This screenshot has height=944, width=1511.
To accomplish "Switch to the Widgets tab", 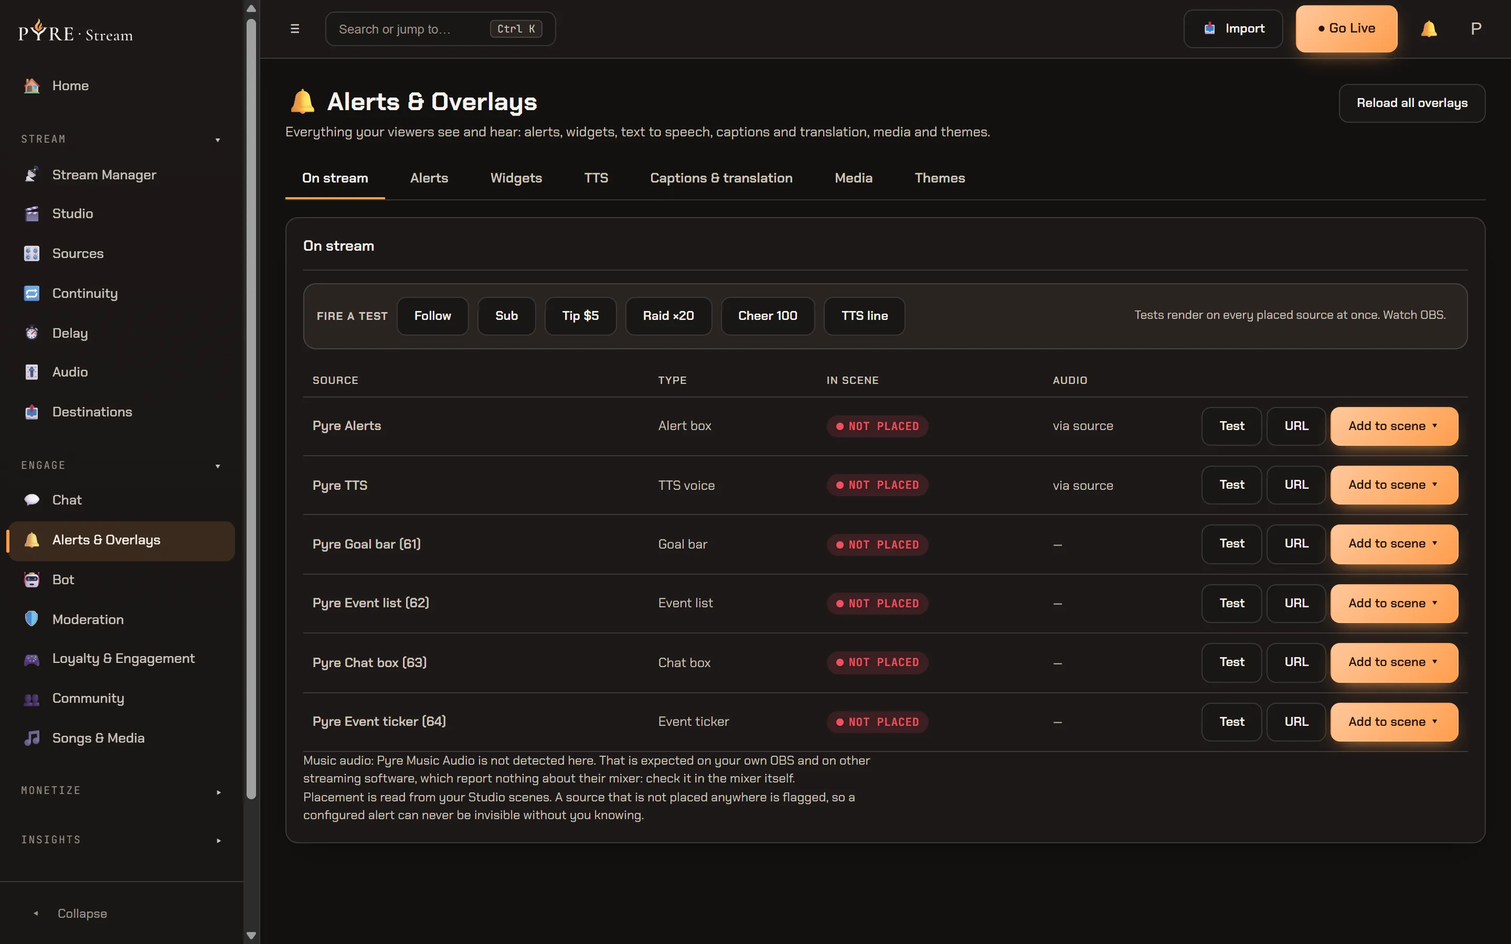I will (x=516, y=178).
